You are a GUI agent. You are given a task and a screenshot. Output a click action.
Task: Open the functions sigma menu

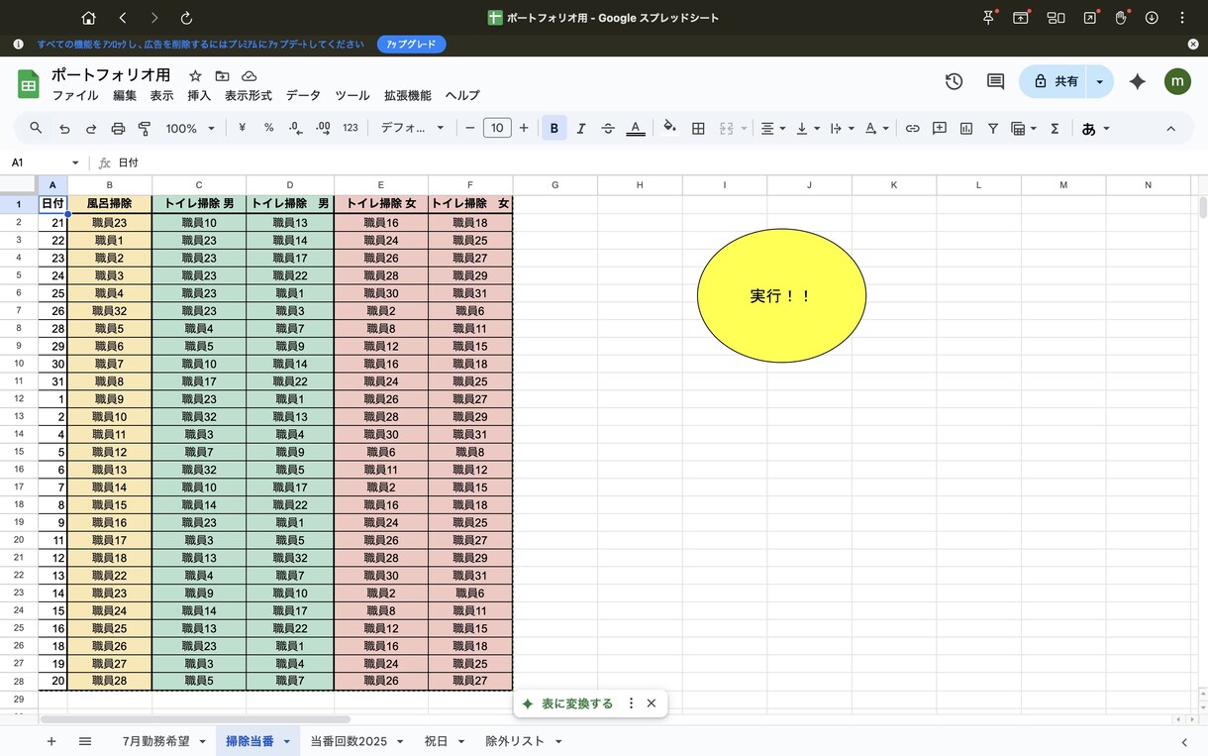point(1055,128)
